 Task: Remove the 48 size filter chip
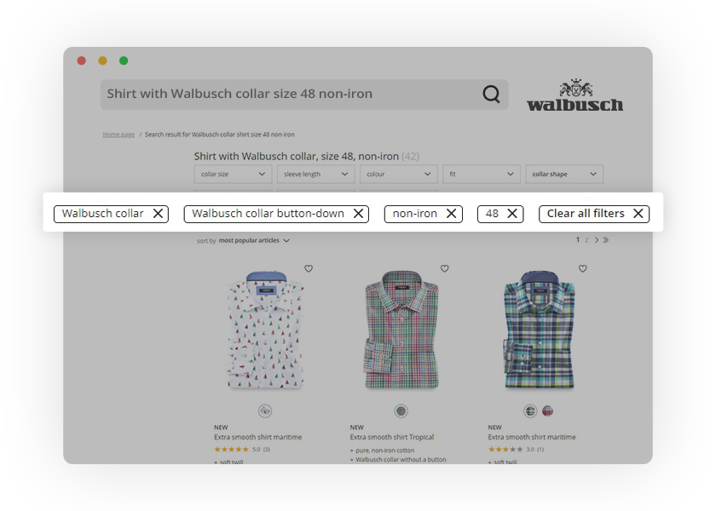pyautogui.click(x=512, y=214)
